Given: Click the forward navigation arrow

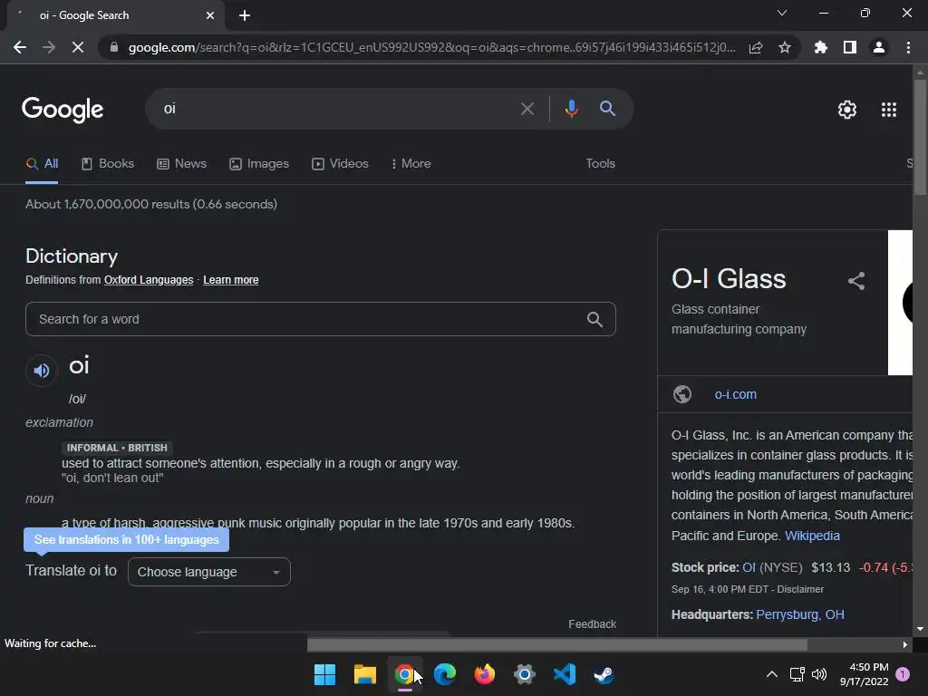Looking at the screenshot, I should pyautogui.click(x=49, y=47).
